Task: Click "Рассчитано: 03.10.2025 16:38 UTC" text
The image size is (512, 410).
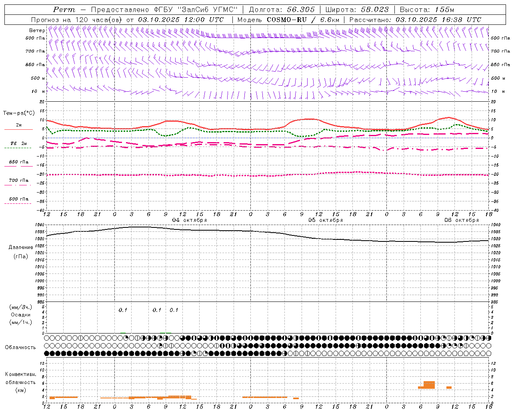Action: [x=415, y=20]
